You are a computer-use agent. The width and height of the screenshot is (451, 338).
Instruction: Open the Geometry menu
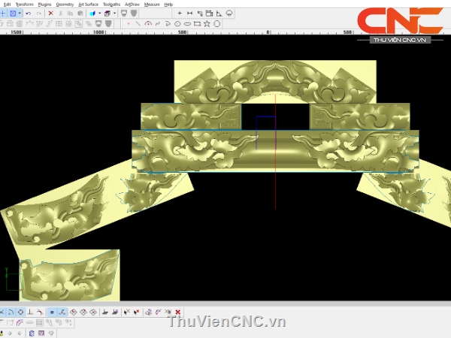65,4
